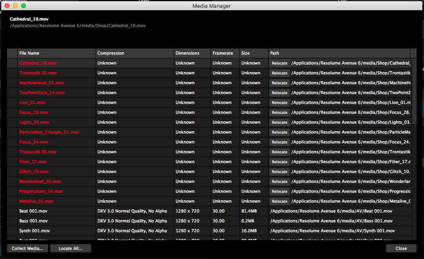Select the ParticleMan_Triangle_01.mov entry
Image resolution: width=424 pixels, height=259 pixels.
pyautogui.click(x=209, y=132)
